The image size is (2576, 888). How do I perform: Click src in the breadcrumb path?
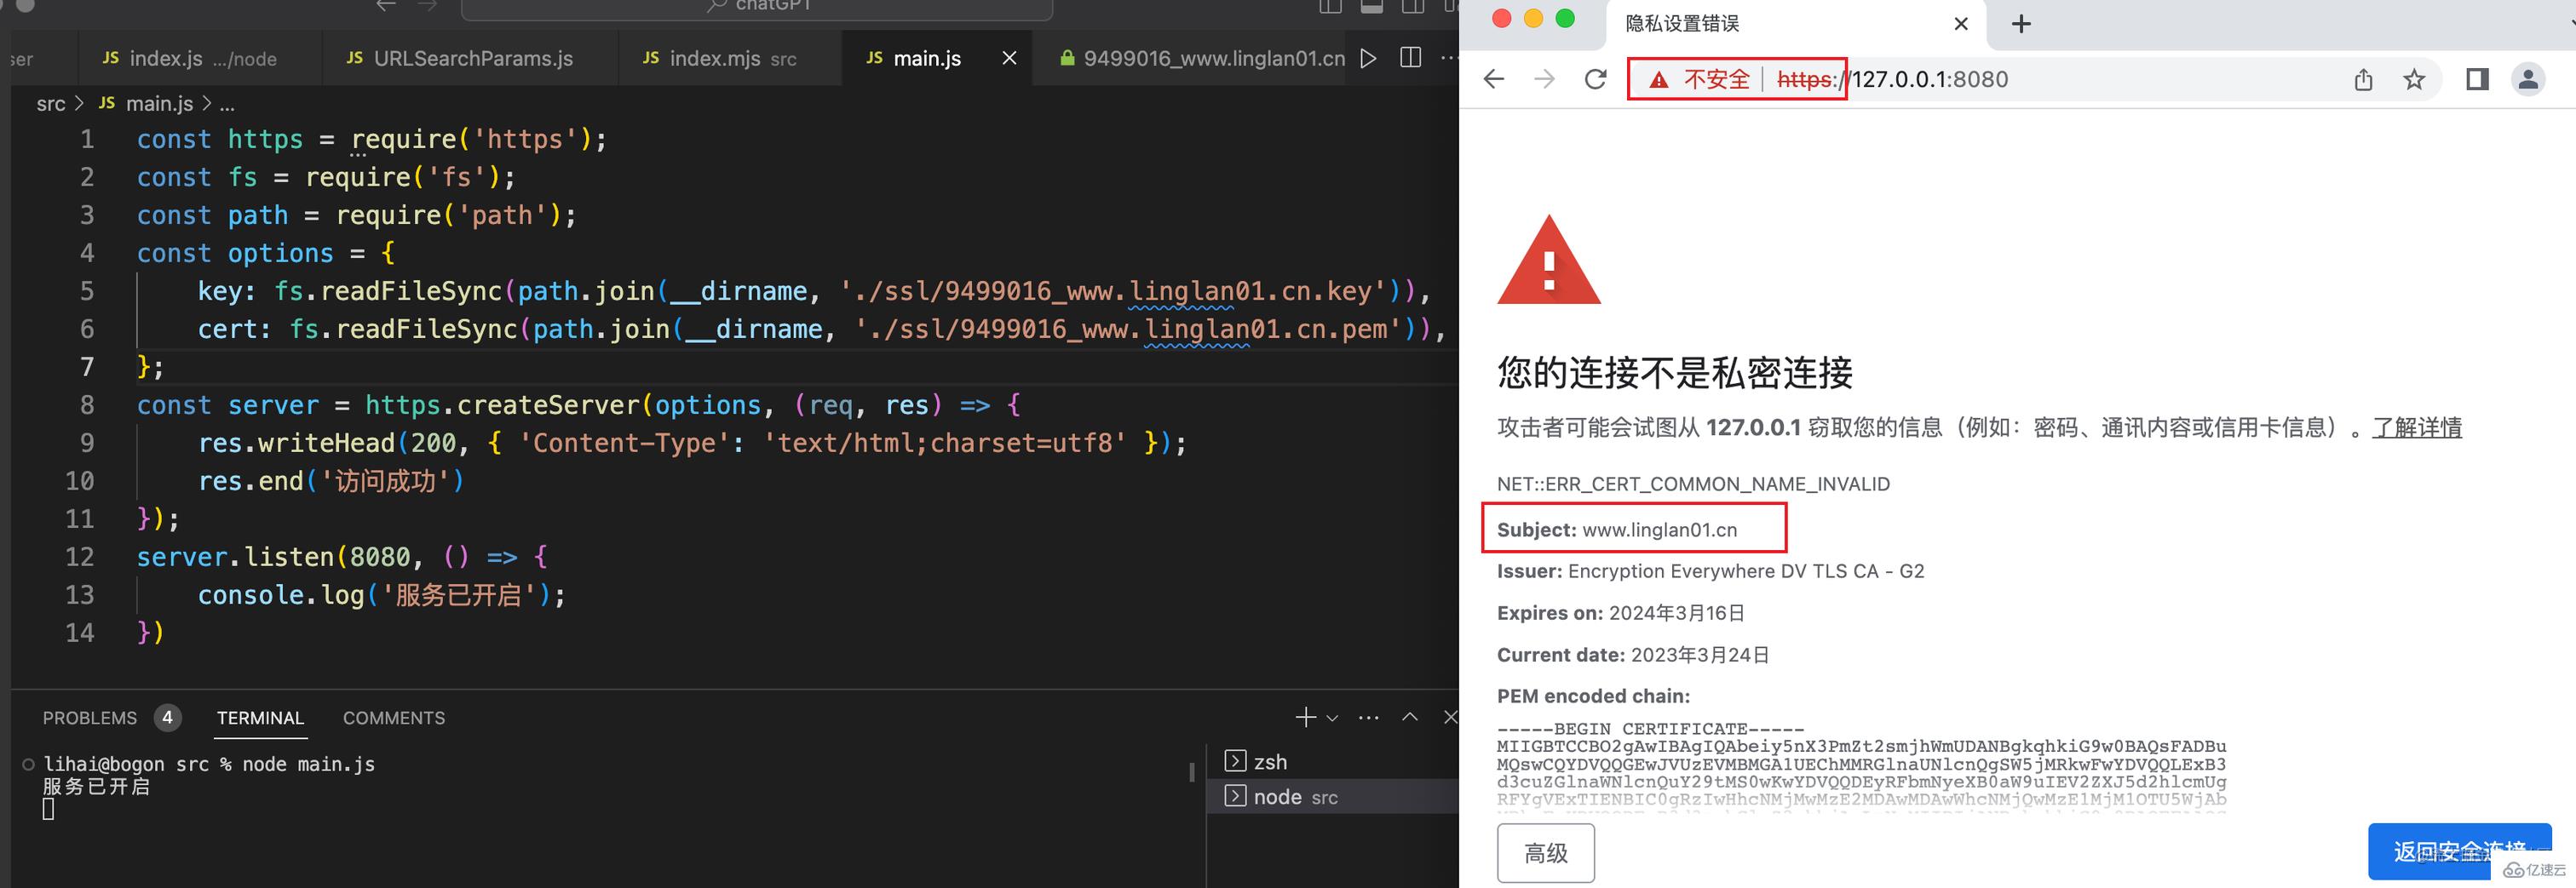pos(51,103)
